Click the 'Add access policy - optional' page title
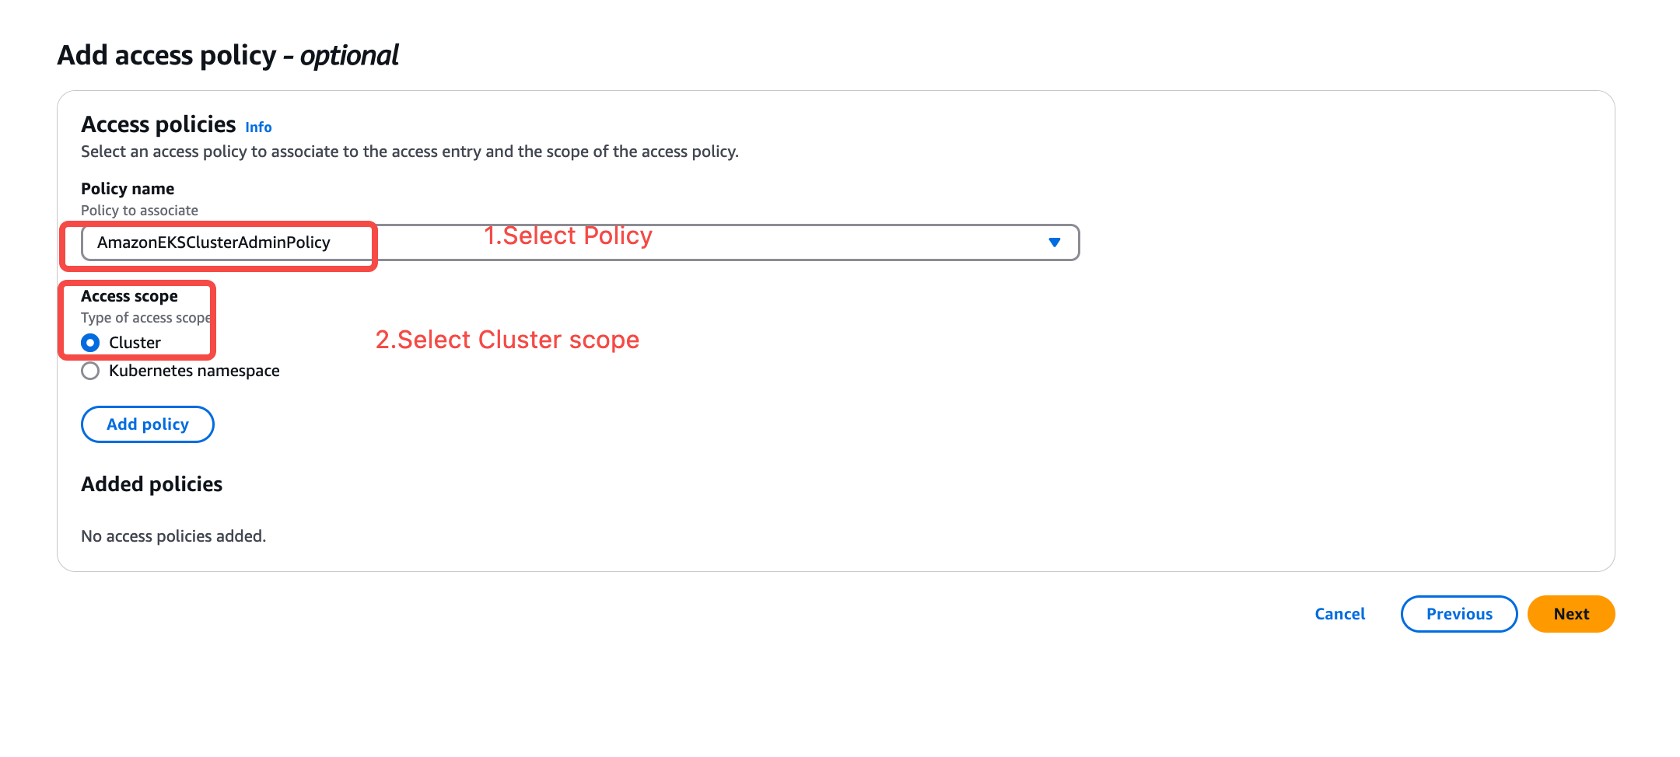Viewport: 1680px width, 757px height. click(228, 55)
